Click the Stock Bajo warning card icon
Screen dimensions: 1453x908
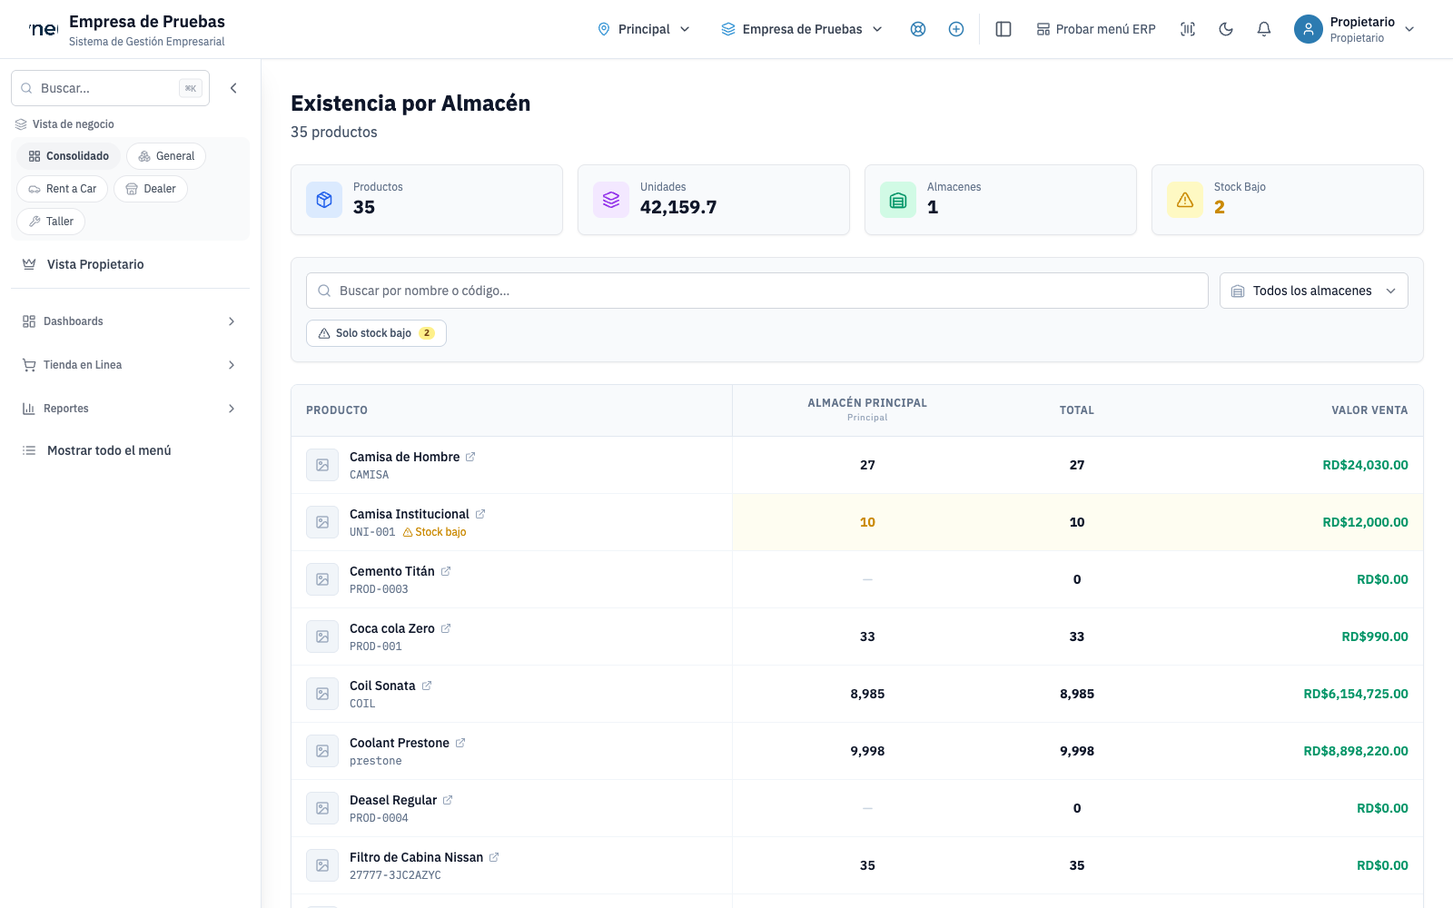tap(1185, 200)
